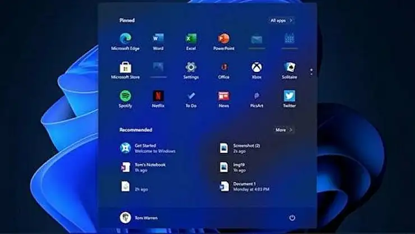Expand More recommended items

(284, 130)
